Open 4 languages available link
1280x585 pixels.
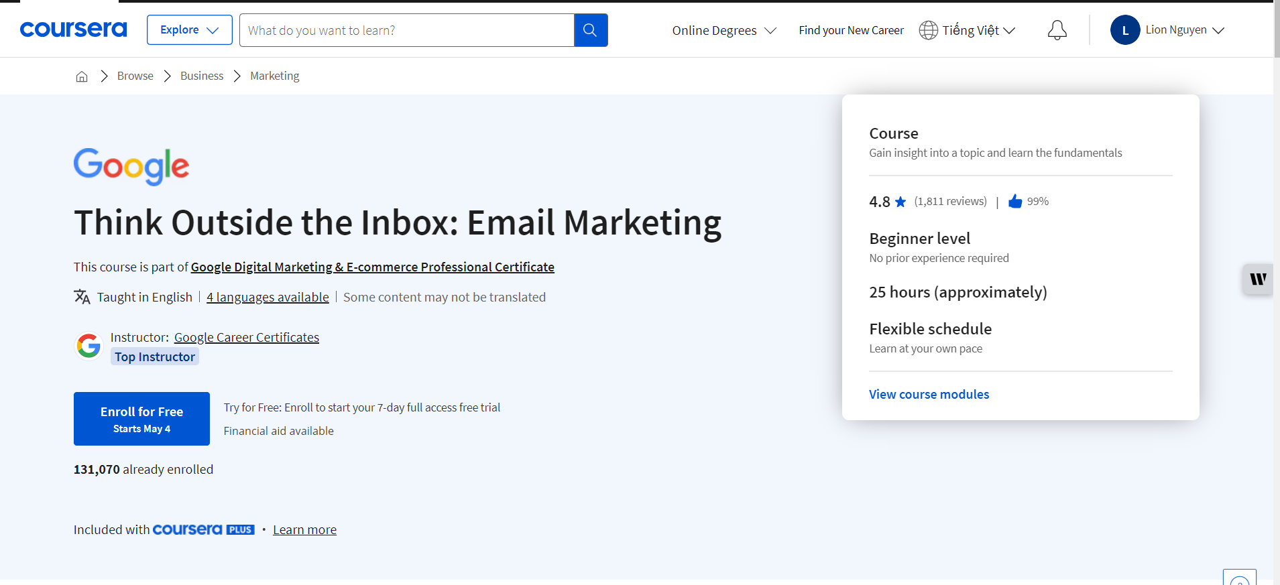268,297
